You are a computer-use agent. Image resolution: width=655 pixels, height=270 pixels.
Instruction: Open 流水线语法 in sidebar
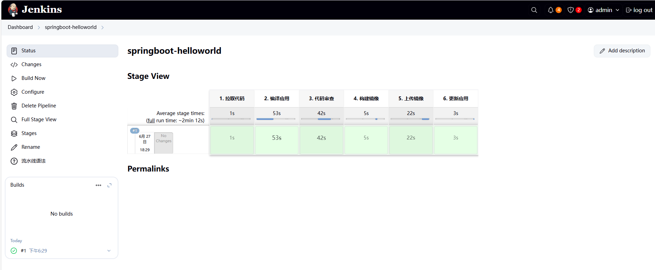point(62,161)
